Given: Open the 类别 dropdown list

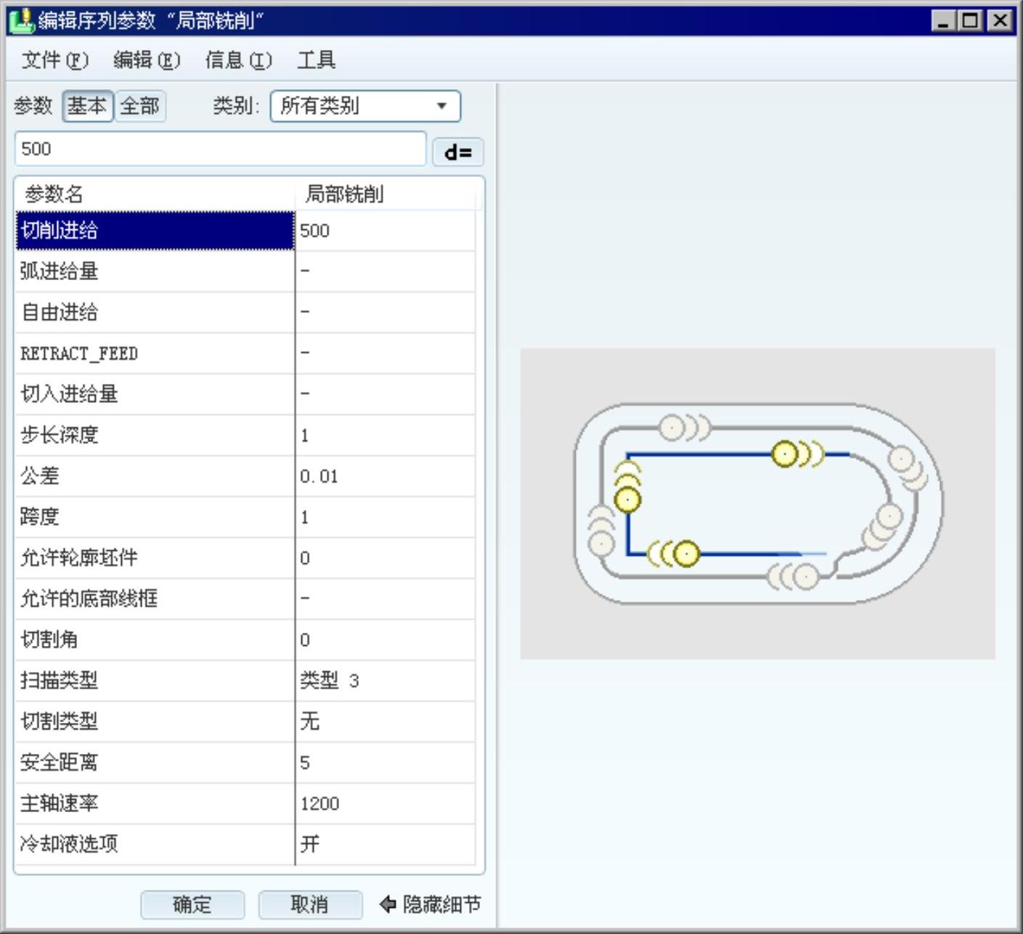Looking at the screenshot, I should (x=365, y=106).
